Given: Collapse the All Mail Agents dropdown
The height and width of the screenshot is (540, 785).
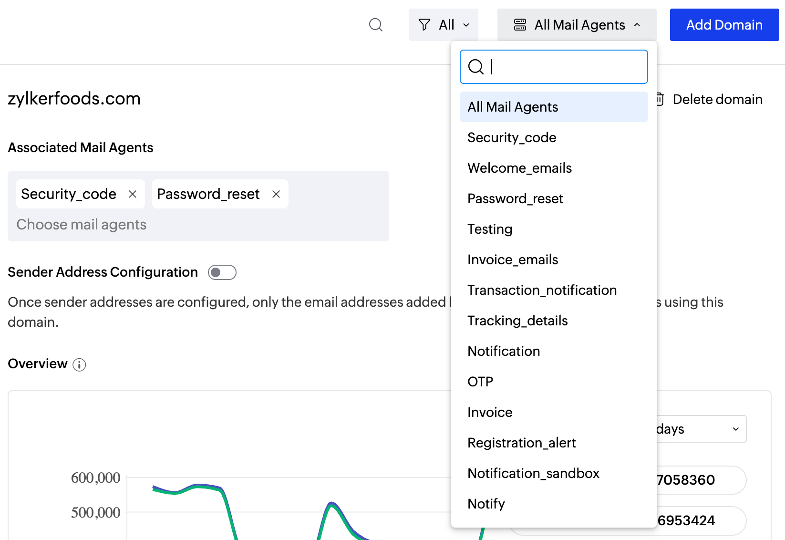Looking at the screenshot, I should (638, 25).
